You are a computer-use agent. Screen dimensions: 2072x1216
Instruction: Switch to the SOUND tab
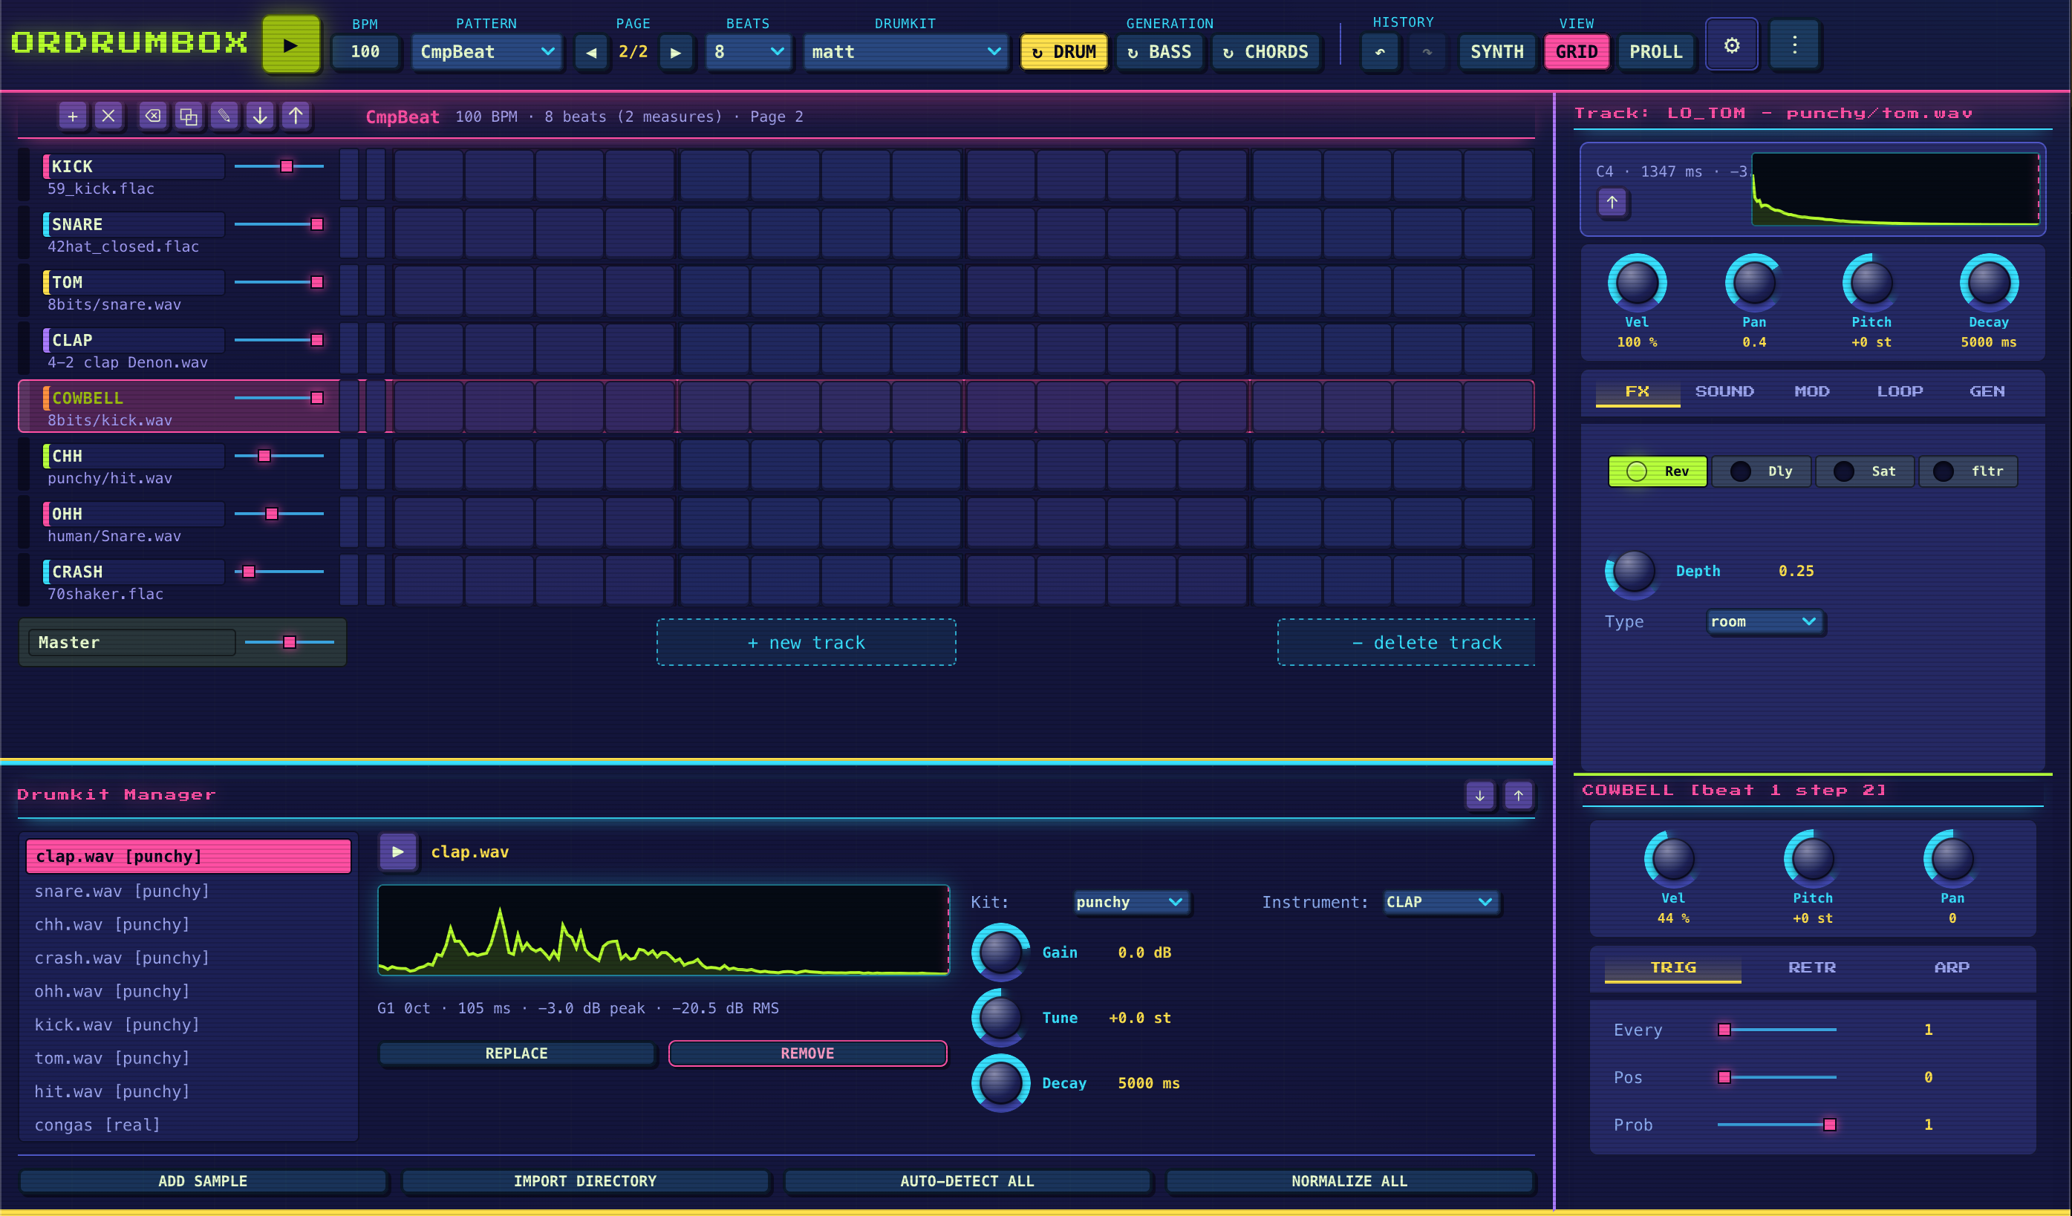pos(1724,391)
